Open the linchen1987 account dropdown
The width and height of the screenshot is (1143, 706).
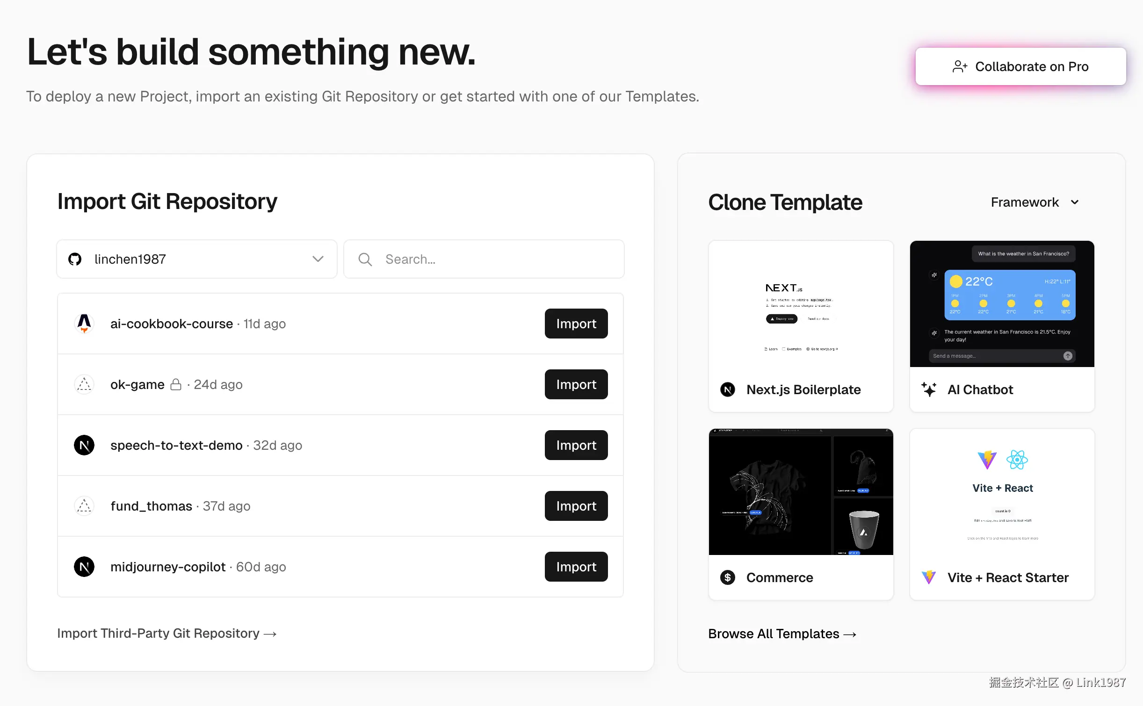click(x=197, y=259)
